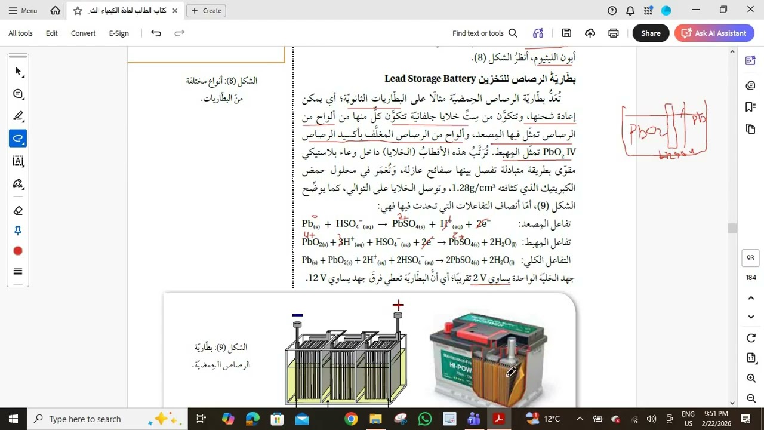Open line thickness options

[x=18, y=271]
